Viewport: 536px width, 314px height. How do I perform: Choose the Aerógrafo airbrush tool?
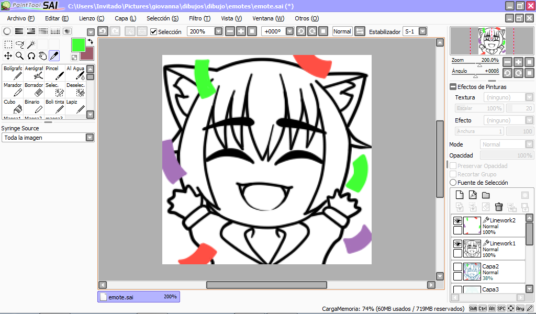33,73
